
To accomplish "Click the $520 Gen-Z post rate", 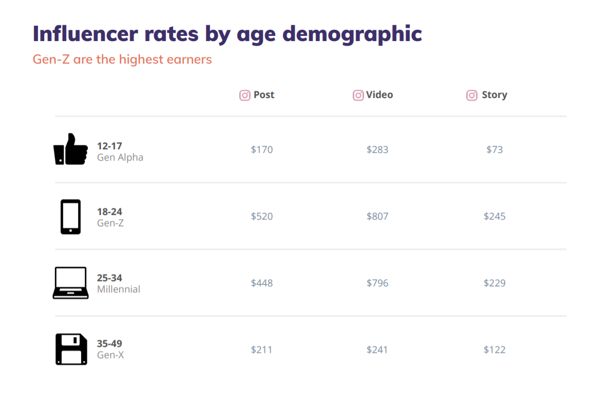I will point(262,216).
